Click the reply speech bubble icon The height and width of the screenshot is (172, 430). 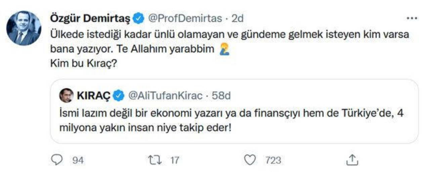57,160
